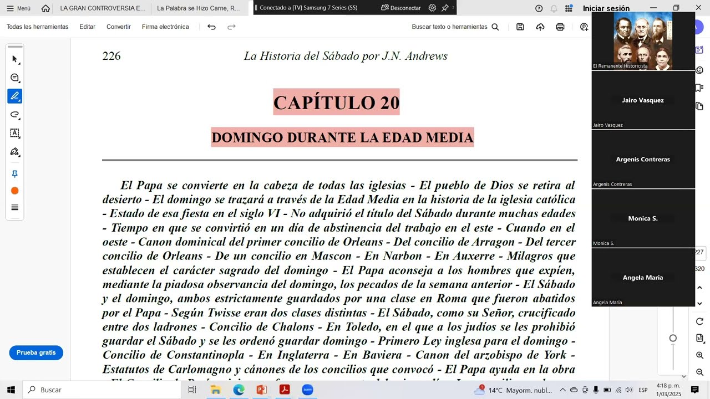Open Firma electrónica option

165,27
